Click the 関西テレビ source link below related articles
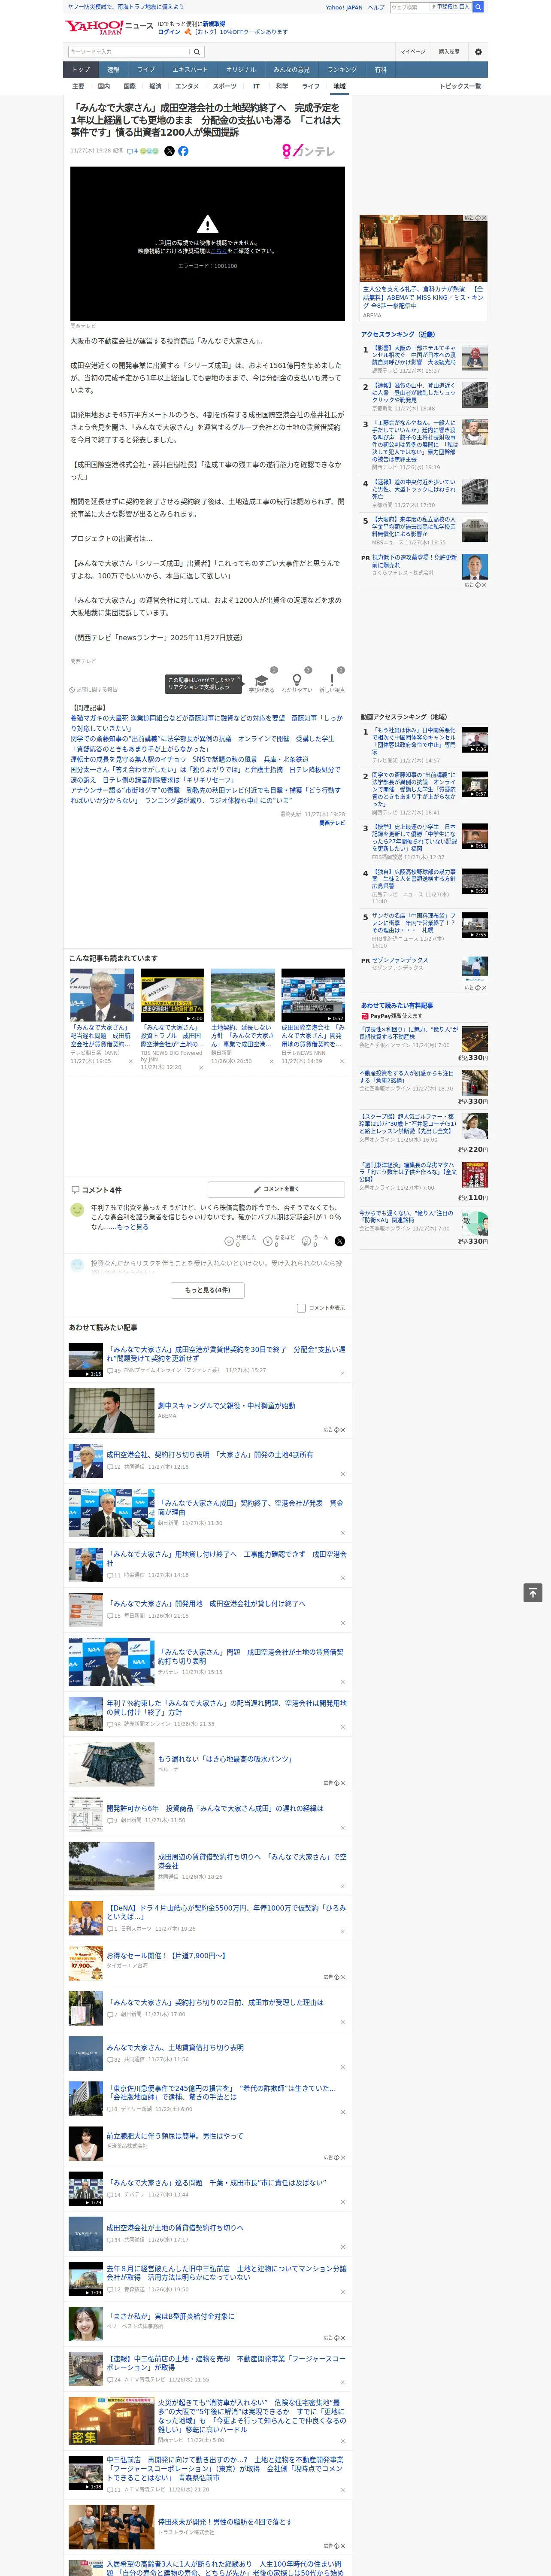This screenshot has width=551, height=2576. (332, 823)
